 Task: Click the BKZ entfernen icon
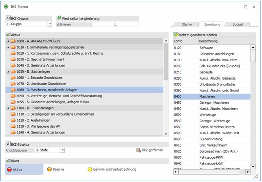point(138,150)
